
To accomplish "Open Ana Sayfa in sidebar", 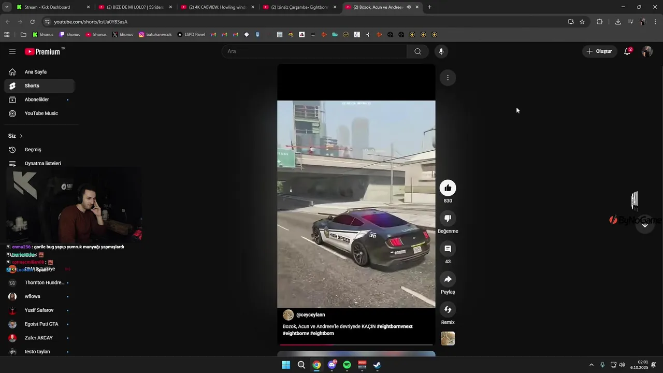I will tap(39, 72).
